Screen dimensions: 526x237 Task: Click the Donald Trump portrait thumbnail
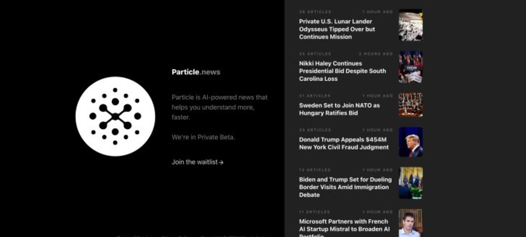tap(411, 142)
